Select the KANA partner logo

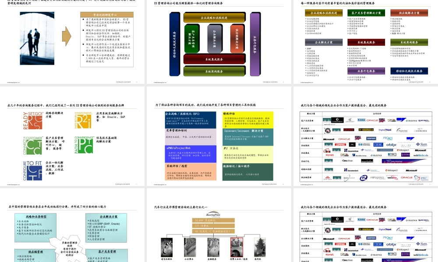361,120
